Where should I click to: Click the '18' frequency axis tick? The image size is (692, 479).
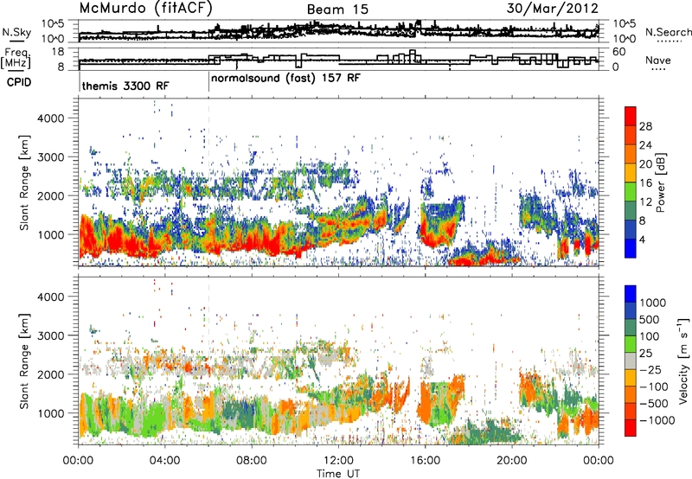tap(57, 52)
